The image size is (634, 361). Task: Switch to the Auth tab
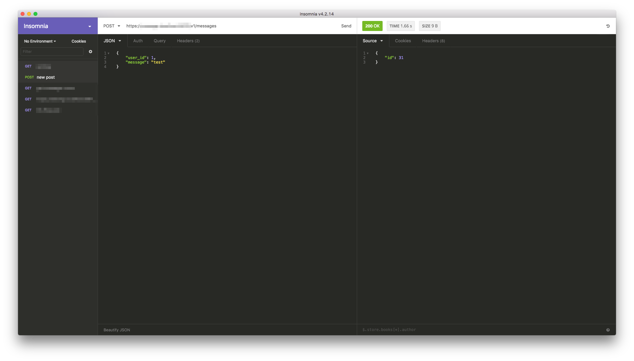tap(138, 41)
